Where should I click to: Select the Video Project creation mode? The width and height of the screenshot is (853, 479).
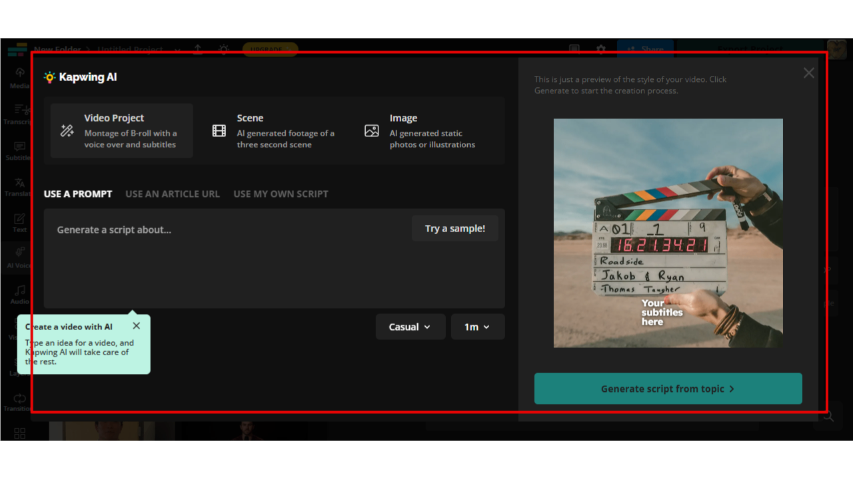[121, 130]
